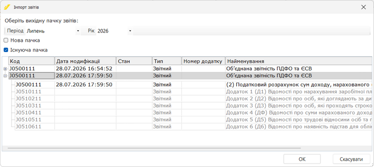This screenshot has height=167, width=374.
Task: Open the Рік dropdown showing 2026
Action: [x=130, y=31]
